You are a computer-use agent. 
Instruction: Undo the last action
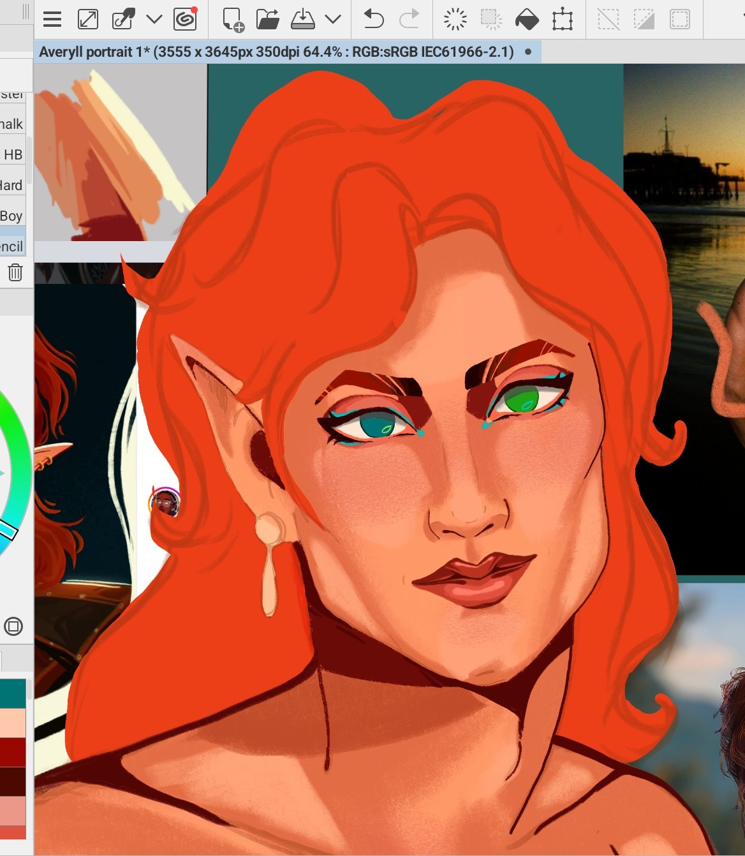(373, 20)
